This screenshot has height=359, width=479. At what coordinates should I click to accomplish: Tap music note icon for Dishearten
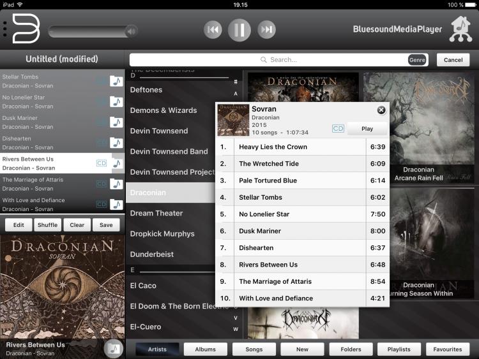(116, 143)
